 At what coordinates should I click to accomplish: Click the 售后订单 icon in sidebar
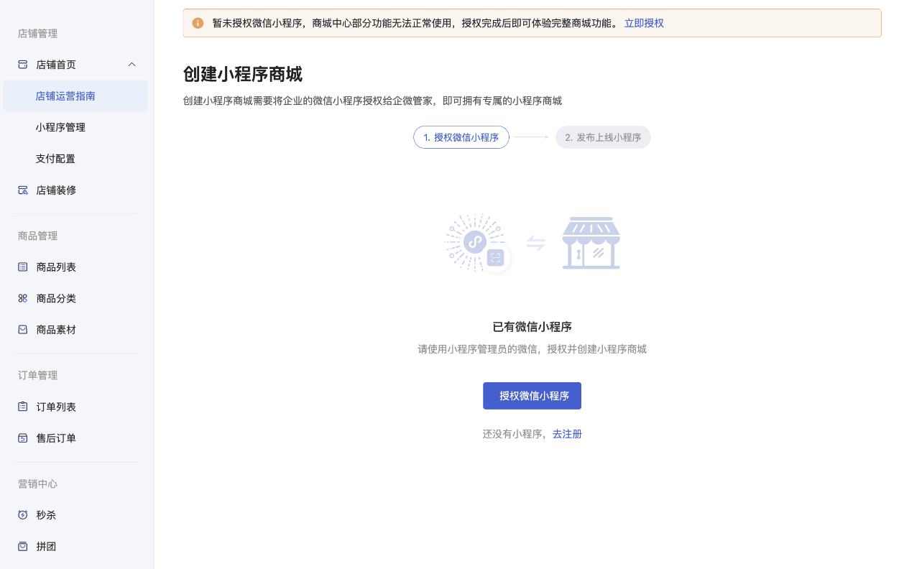click(23, 438)
